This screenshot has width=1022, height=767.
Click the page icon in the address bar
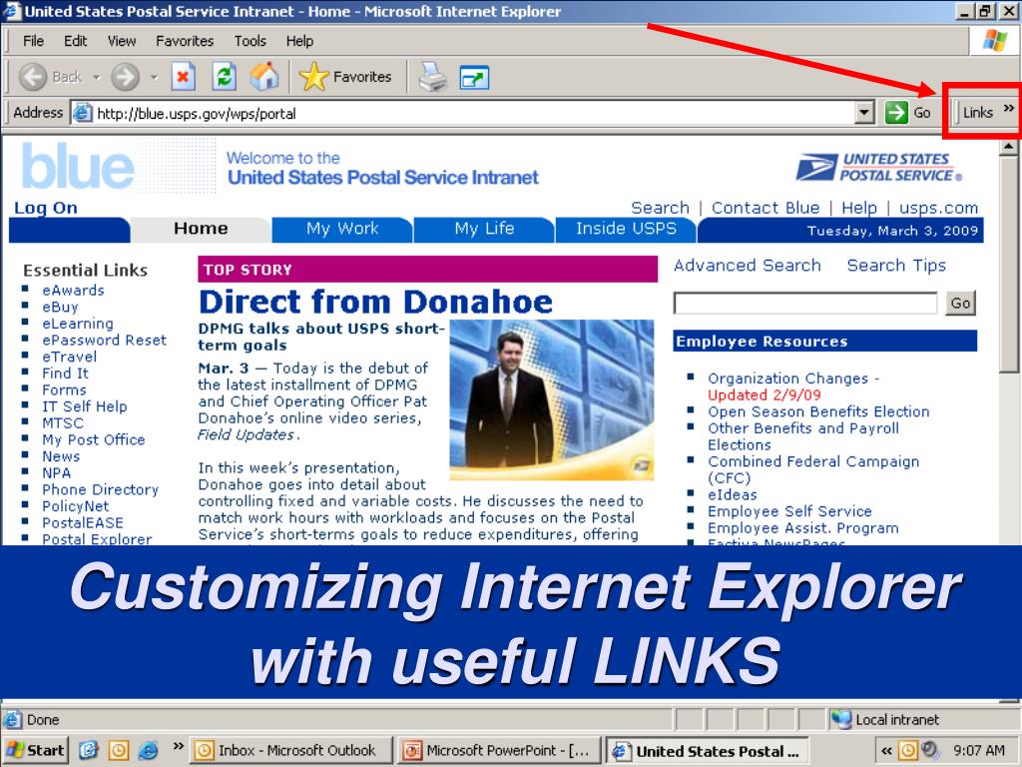(83, 113)
